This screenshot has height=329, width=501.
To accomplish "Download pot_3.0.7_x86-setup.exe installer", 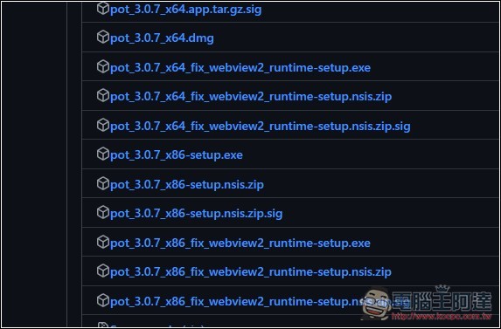I will pyautogui.click(x=177, y=155).
